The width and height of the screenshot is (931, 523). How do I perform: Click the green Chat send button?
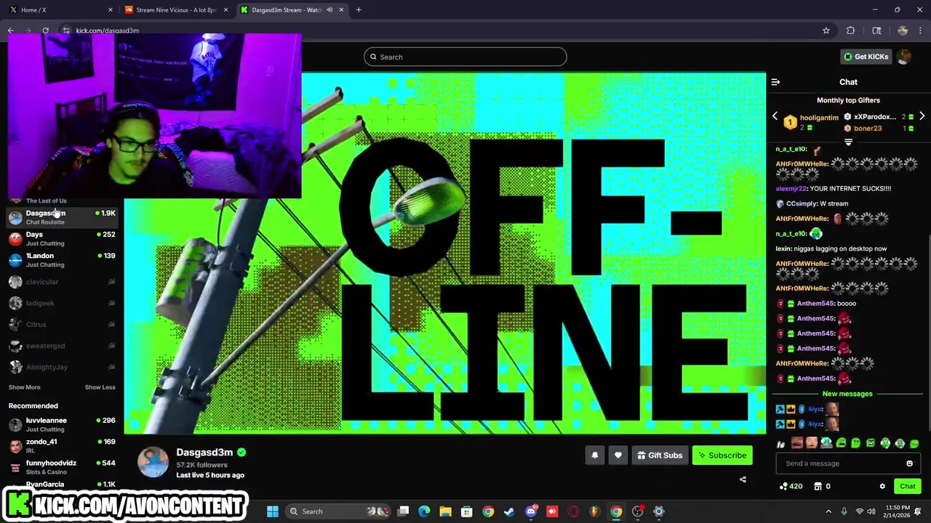pos(908,487)
